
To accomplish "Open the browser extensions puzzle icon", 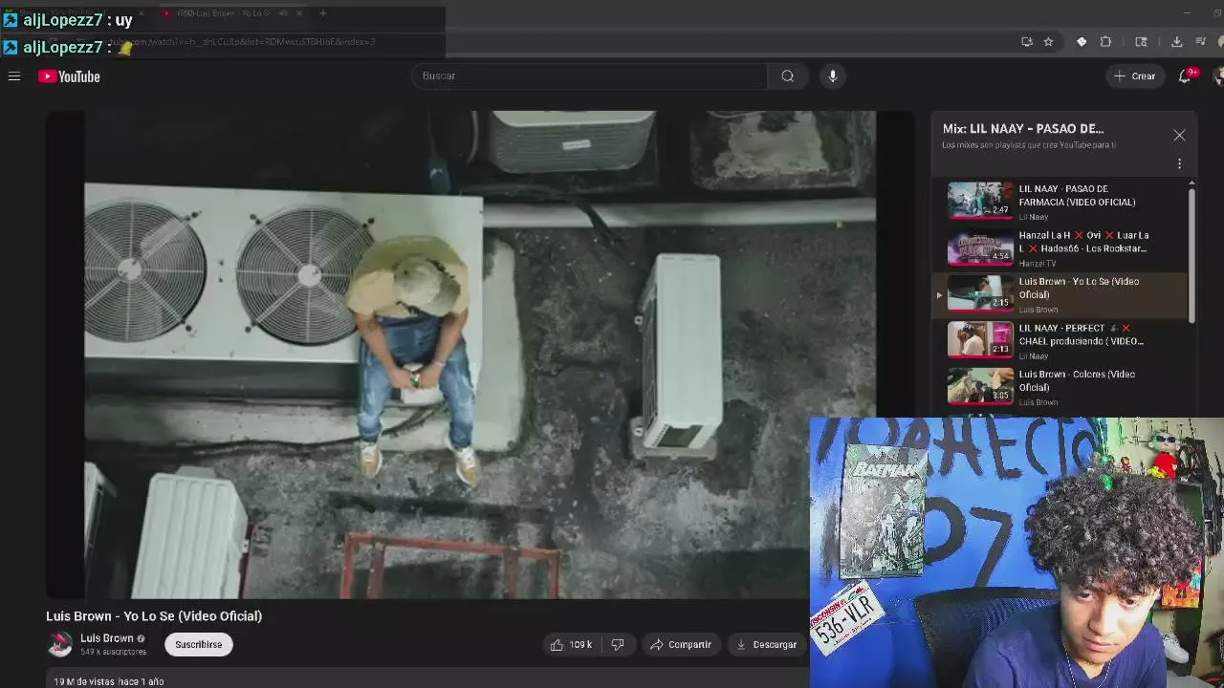I will click(x=1105, y=42).
